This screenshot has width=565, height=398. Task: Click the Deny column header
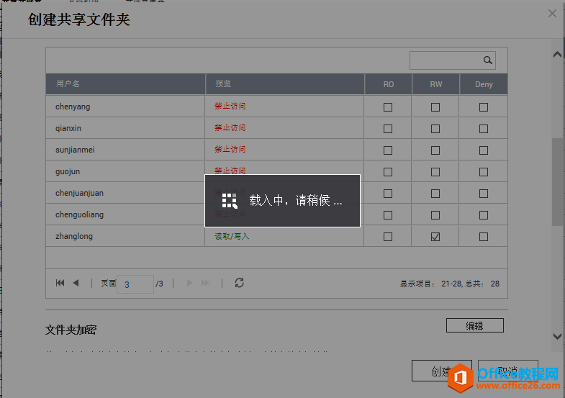coord(484,84)
